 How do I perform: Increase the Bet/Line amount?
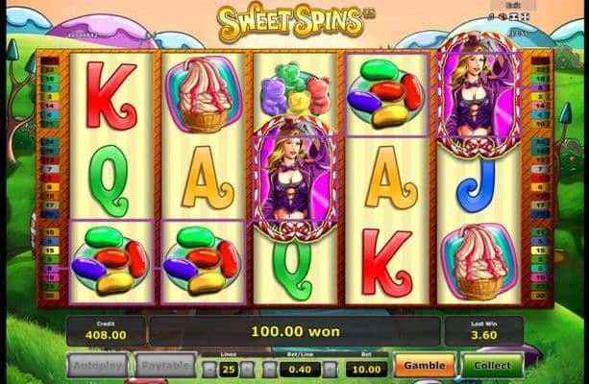click(x=330, y=370)
